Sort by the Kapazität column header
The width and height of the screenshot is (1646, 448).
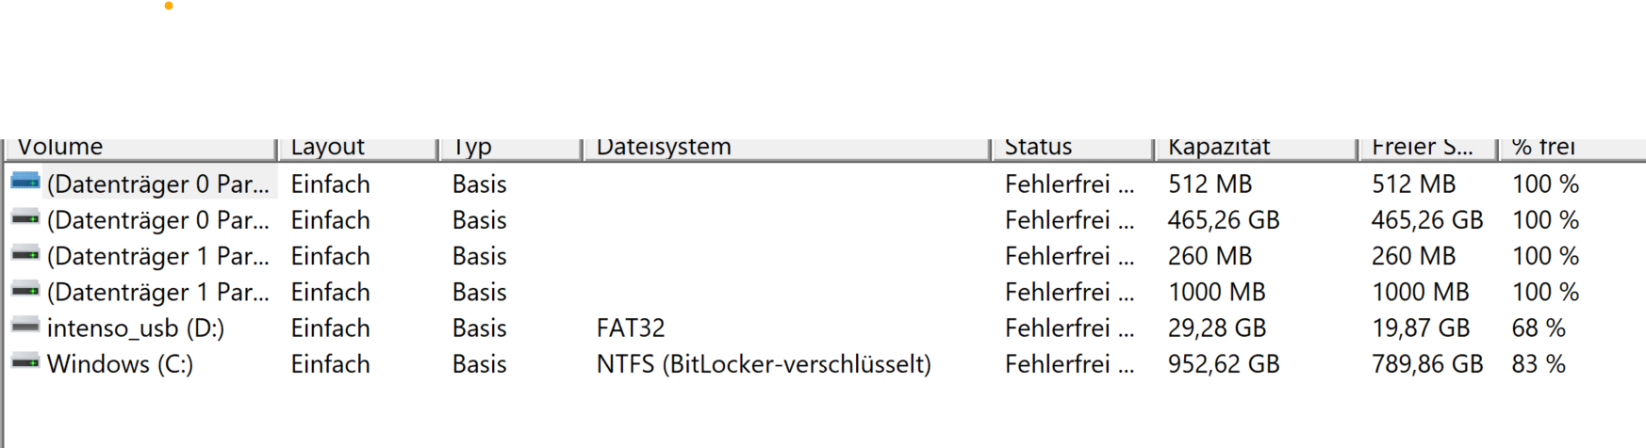tap(1256, 149)
